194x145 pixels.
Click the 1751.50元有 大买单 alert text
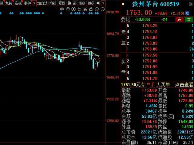pyautogui.click(x=145, y=85)
